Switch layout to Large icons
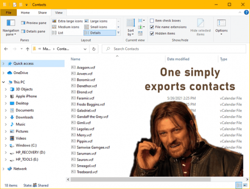Screen dimensions: 250x189 point(96,21)
